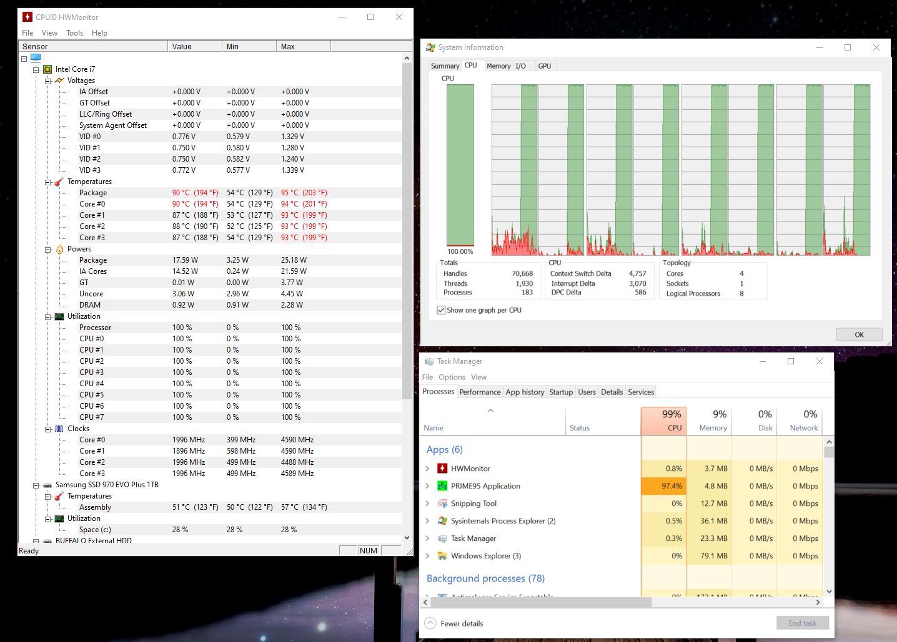Click the End task button
The image size is (897, 642).
(x=803, y=623)
